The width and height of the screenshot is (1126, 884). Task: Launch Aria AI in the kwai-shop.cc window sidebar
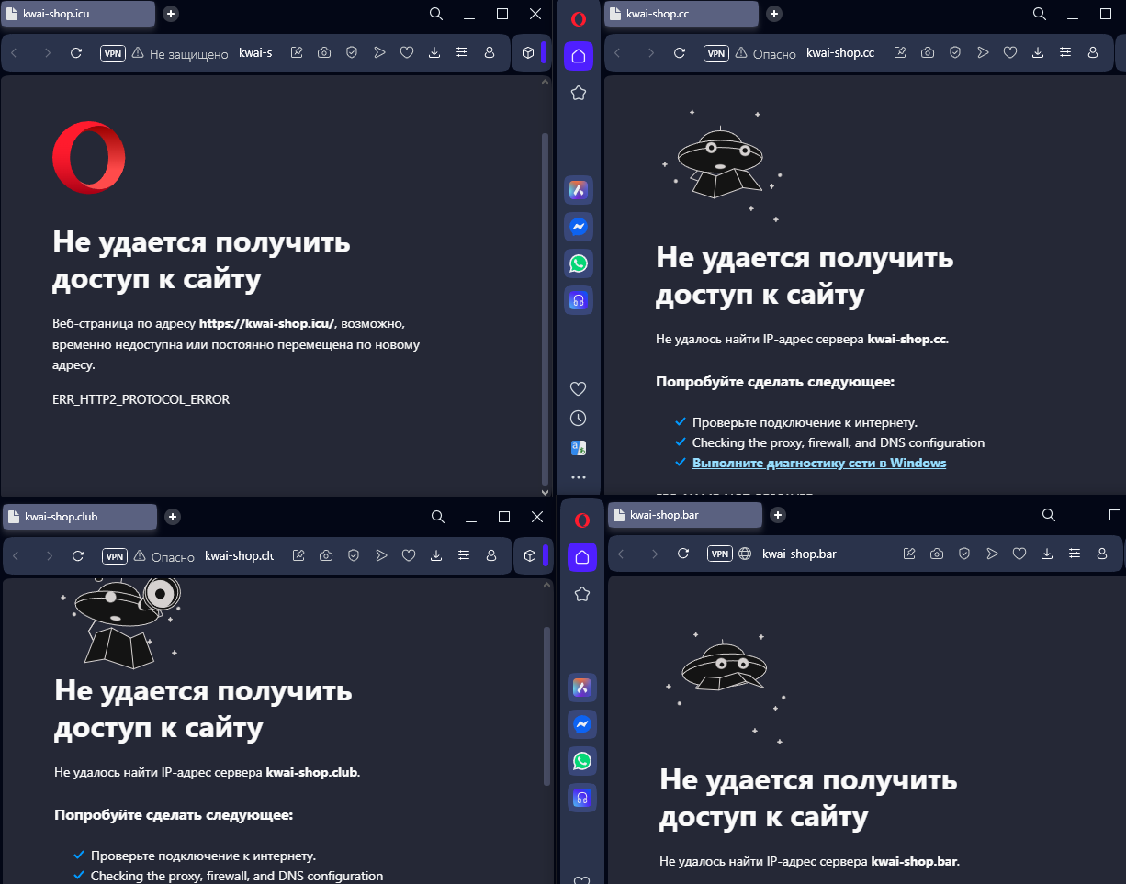click(579, 190)
